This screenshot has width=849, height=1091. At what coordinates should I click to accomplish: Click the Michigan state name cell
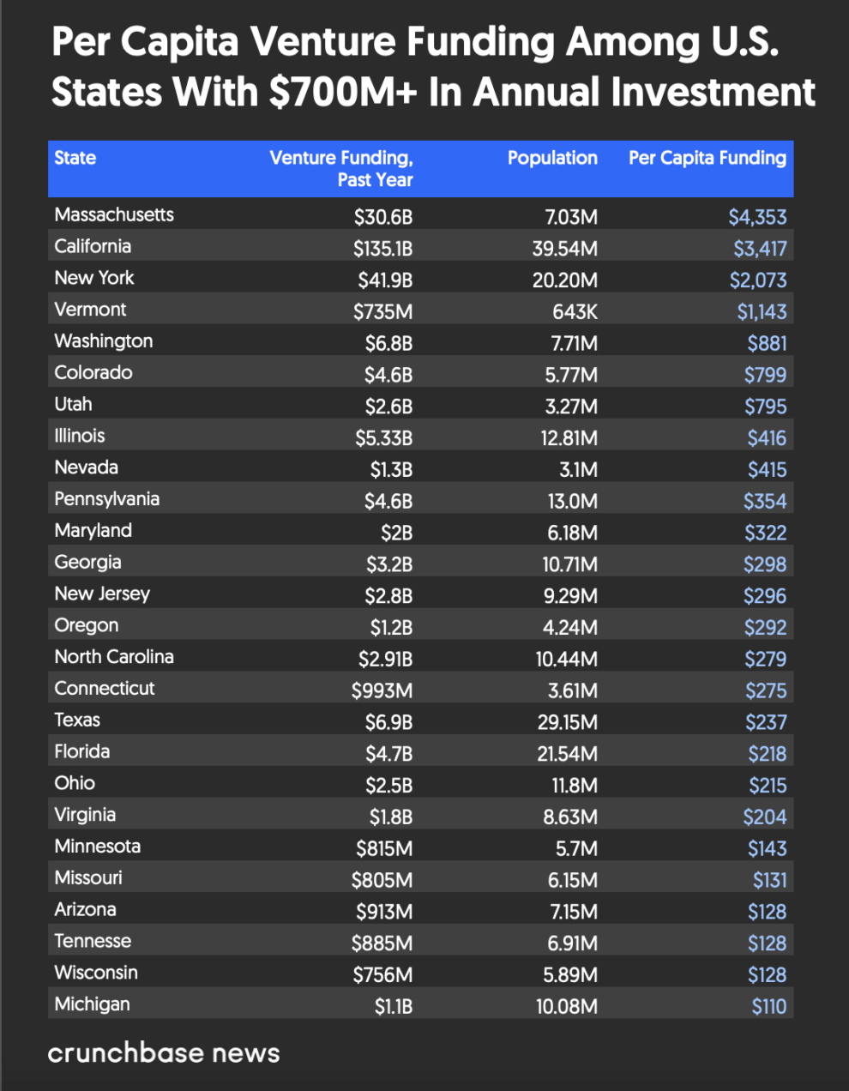coord(93,1004)
